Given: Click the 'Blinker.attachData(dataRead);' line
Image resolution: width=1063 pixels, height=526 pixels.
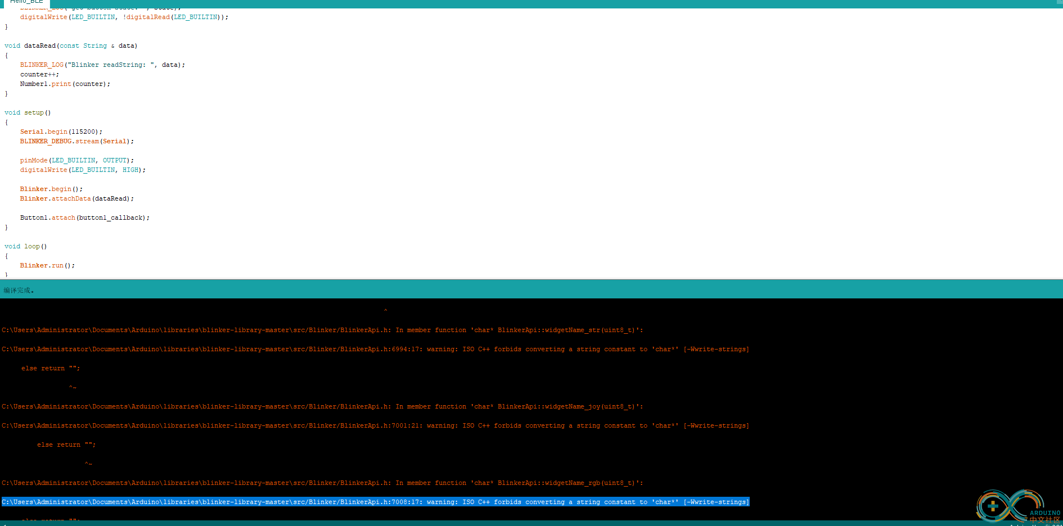Looking at the screenshot, I should click(77, 199).
